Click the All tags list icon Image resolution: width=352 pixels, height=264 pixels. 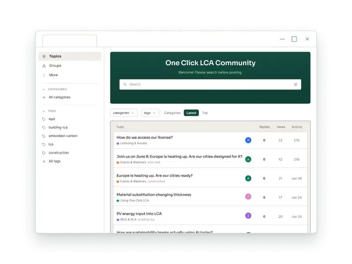point(44,161)
